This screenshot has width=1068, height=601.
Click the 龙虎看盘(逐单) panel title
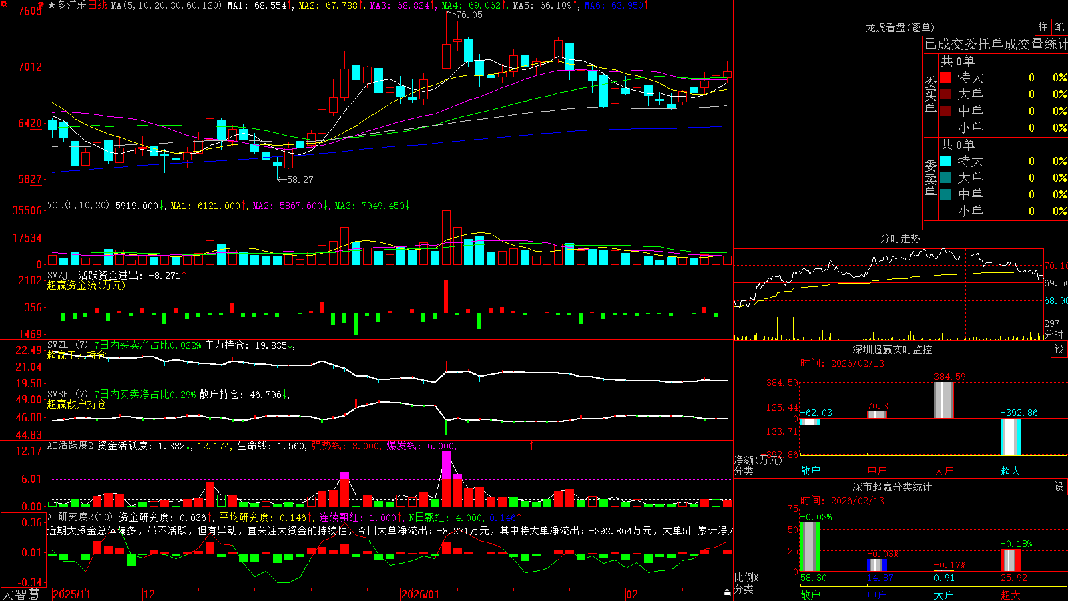(x=900, y=27)
